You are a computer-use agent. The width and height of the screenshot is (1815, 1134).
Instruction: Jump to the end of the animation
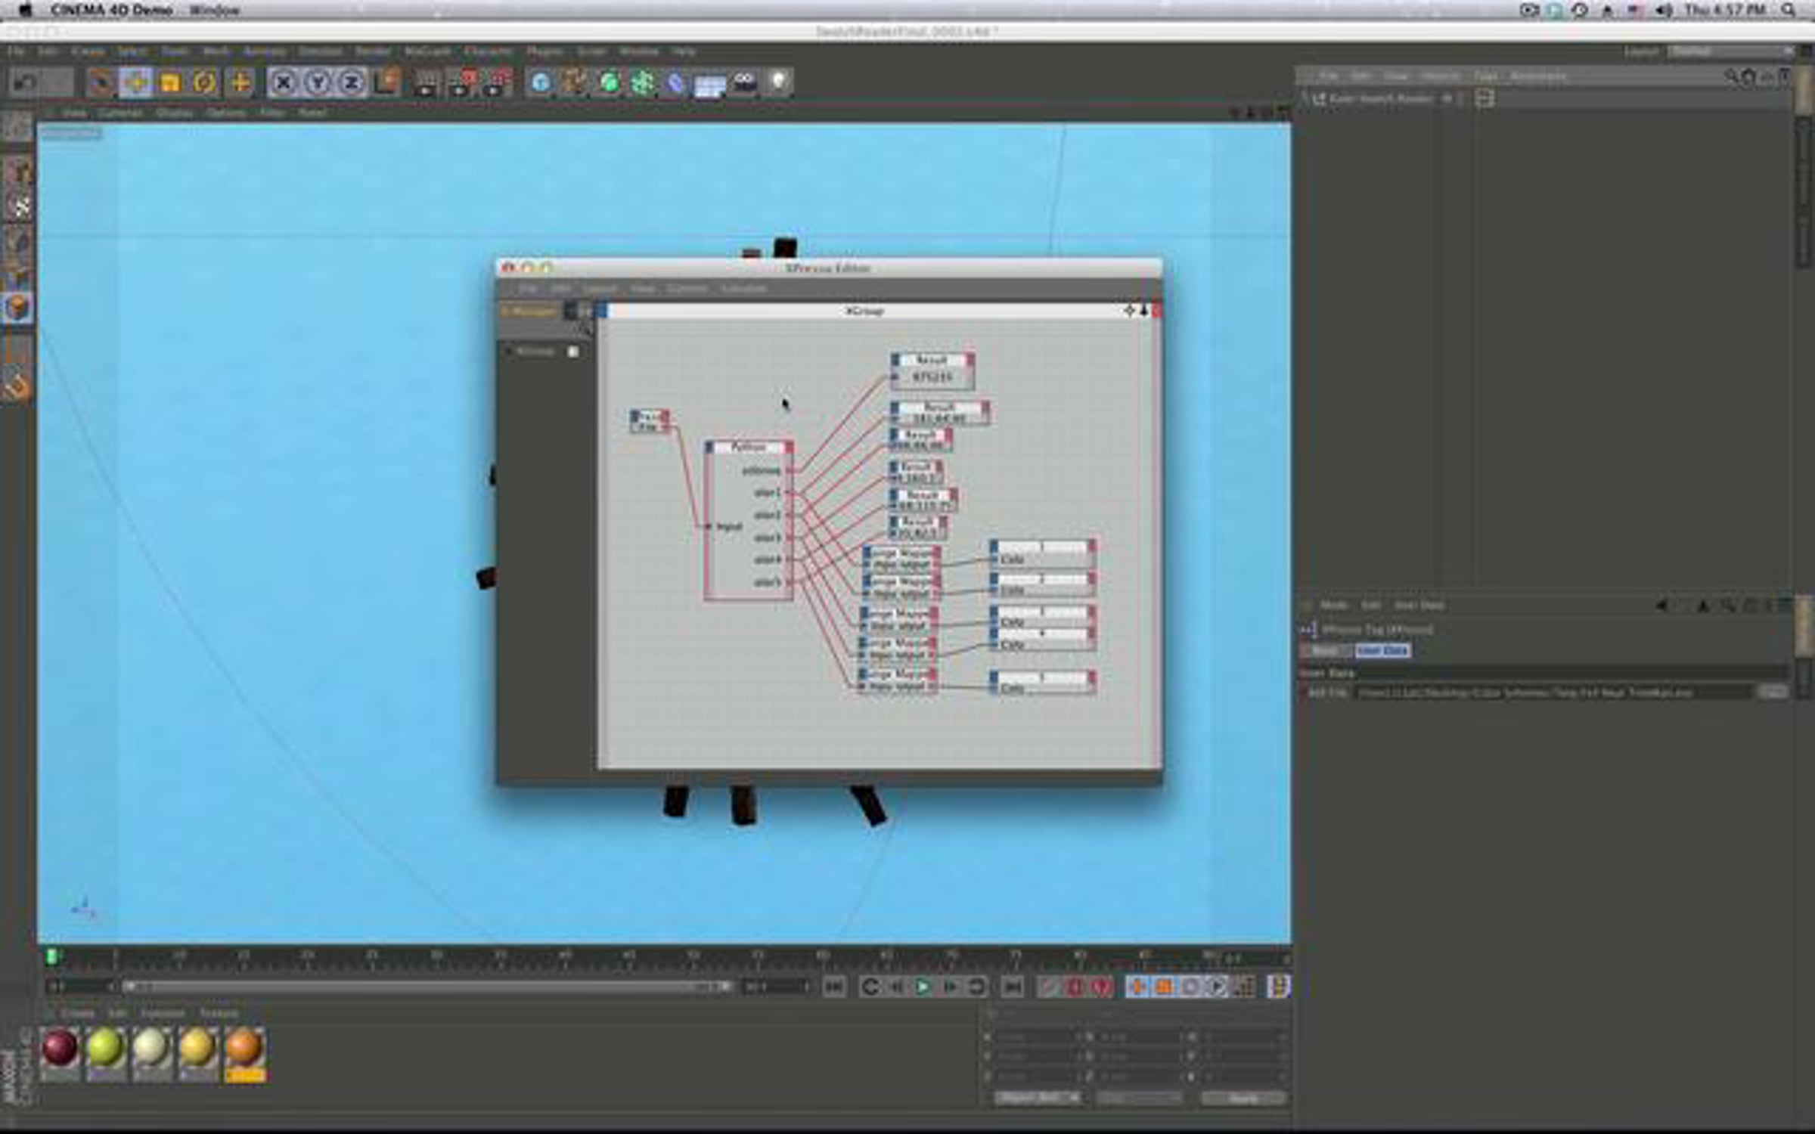click(1012, 987)
